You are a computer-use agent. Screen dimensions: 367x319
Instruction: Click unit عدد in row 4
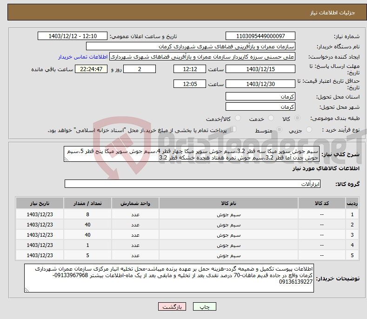pyautogui.click(x=135, y=245)
